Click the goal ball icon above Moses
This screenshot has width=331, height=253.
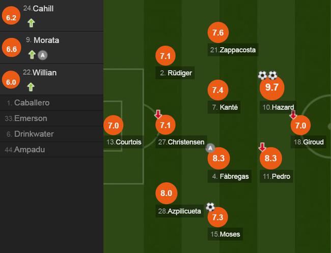(210, 207)
